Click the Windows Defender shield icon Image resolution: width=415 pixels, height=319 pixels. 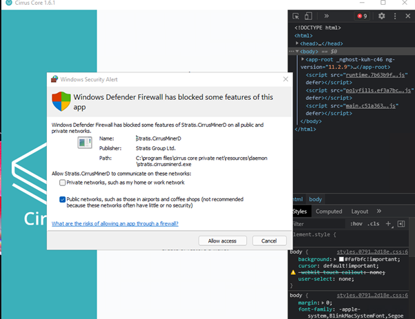[x=61, y=101]
